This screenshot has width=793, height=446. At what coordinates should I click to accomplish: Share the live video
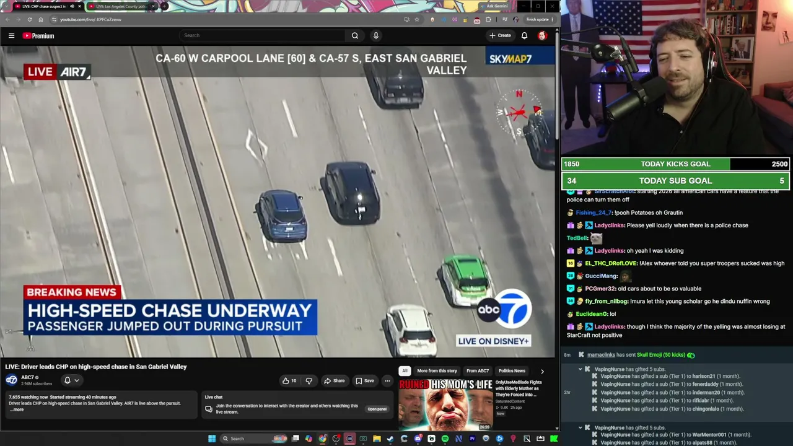[335, 381]
